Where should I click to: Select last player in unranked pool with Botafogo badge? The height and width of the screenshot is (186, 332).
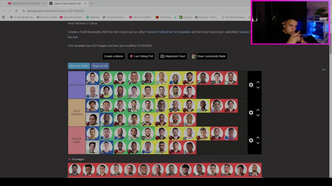point(254,170)
